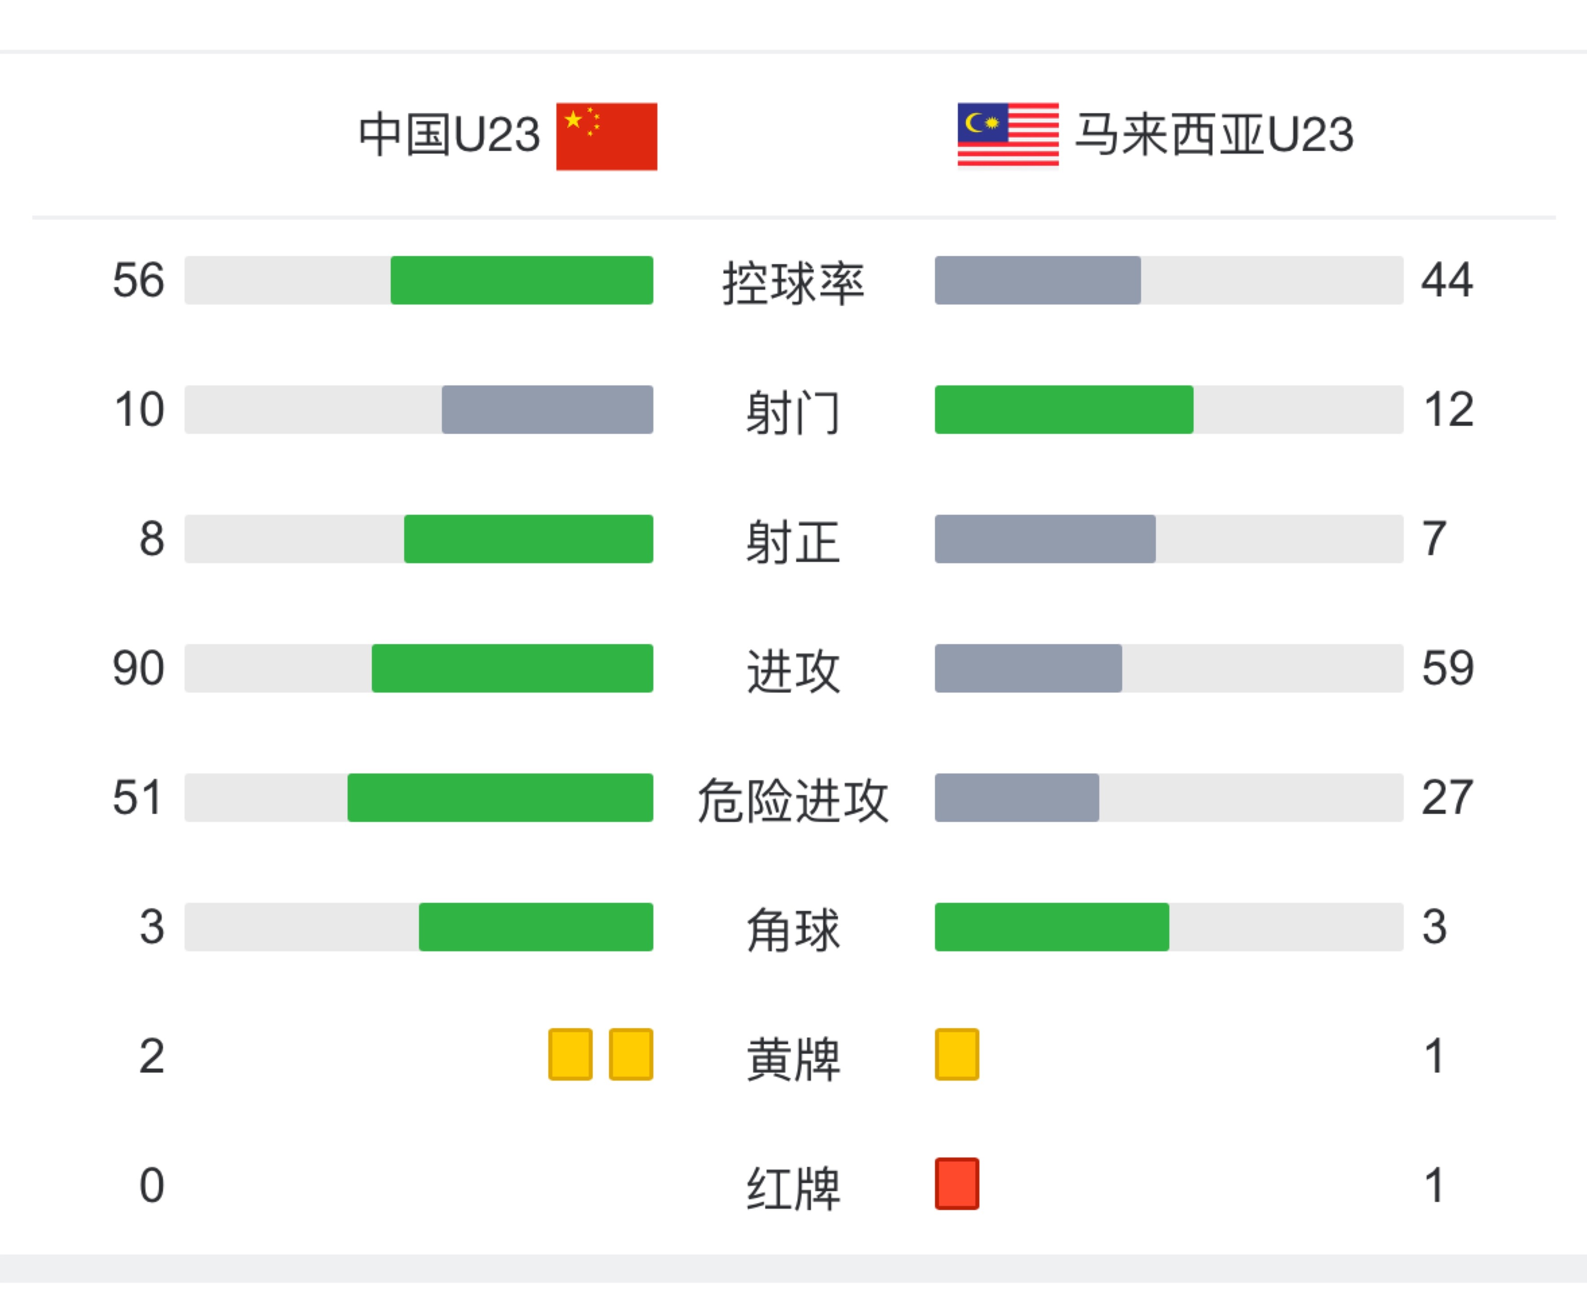Click Malaysia's green shots bar

pyautogui.click(x=1064, y=410)
